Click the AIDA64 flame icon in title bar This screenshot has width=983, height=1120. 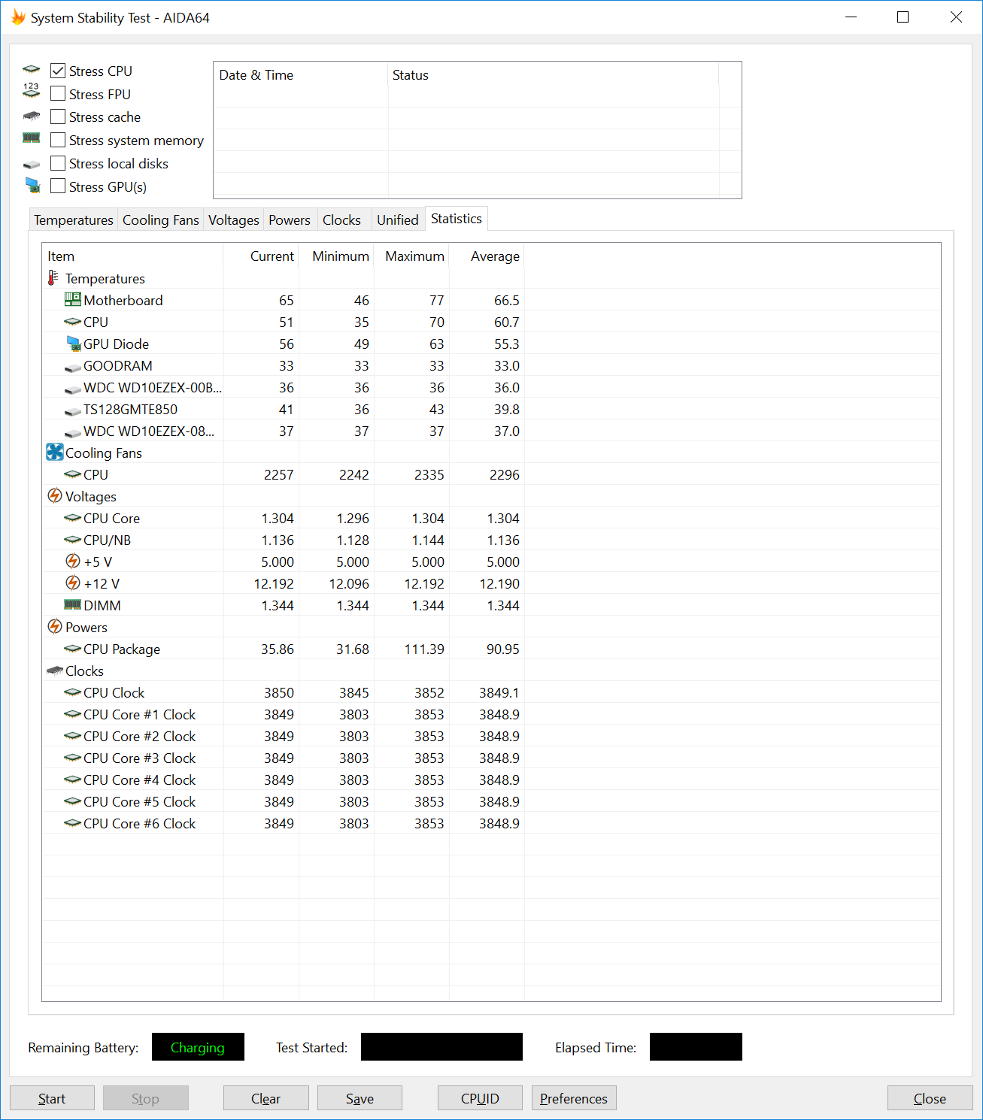click(x=17, y=17)
